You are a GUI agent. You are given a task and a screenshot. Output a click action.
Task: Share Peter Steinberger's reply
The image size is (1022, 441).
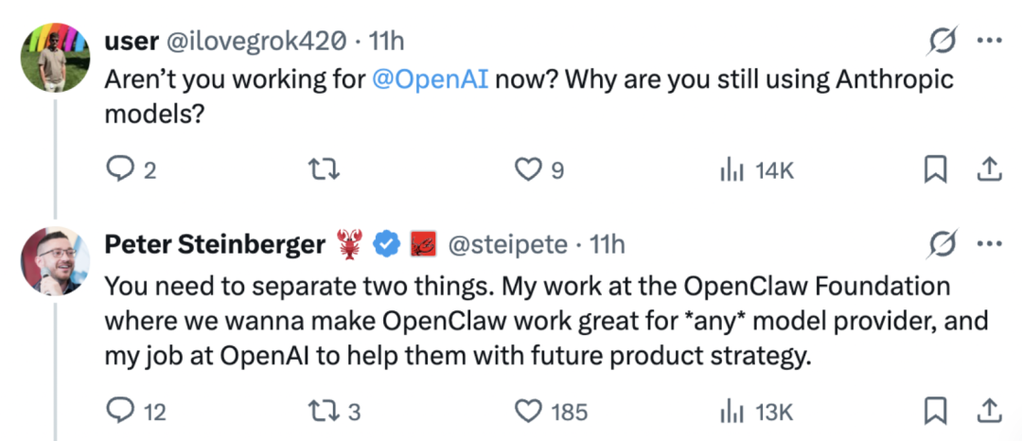coord(989,411)
